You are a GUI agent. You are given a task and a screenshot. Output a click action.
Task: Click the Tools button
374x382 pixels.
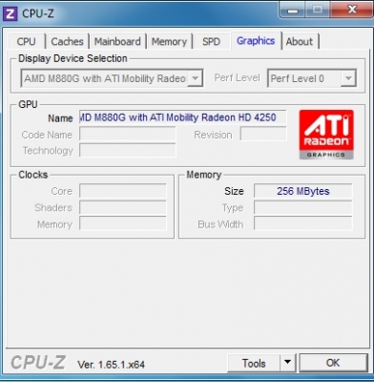pyautogui.click(x=254, y=363)
